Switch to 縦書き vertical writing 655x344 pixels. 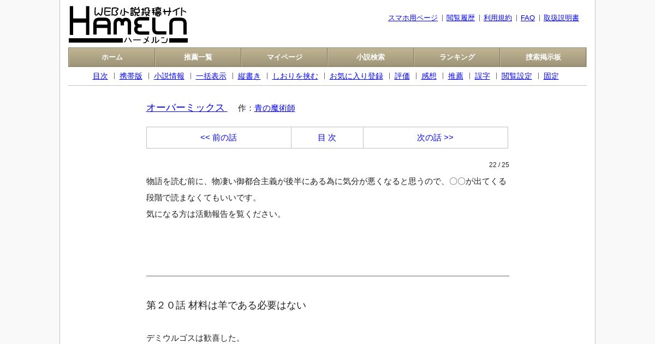click(249, 76)
